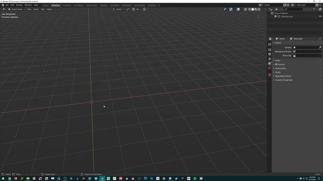Hide the Collection using its eye icon
The height and width of the screenshot is (181, 323).
[x=320, y=17]
